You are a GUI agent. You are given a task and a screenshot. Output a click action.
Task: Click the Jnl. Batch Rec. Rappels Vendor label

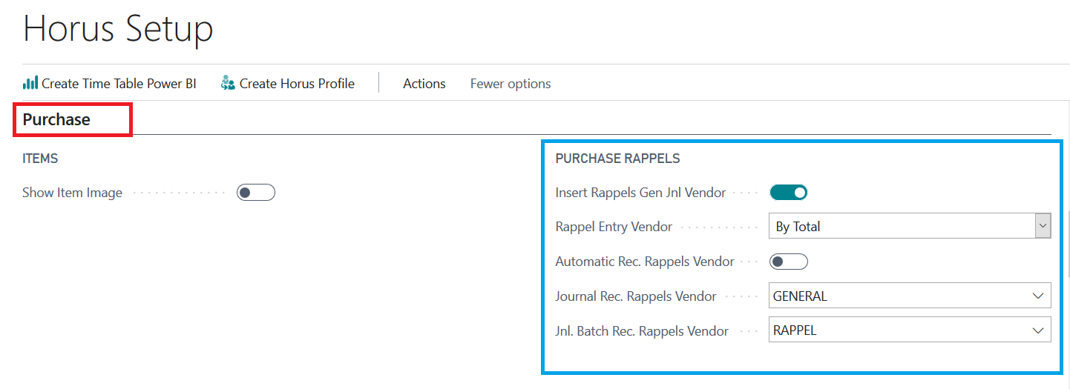pos(642,331)
